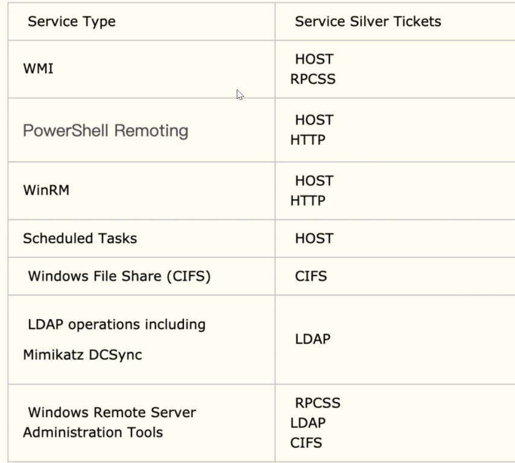Select the Scheduled Tasks cell
Screen dimensions: 515x463
coord(80,238)
